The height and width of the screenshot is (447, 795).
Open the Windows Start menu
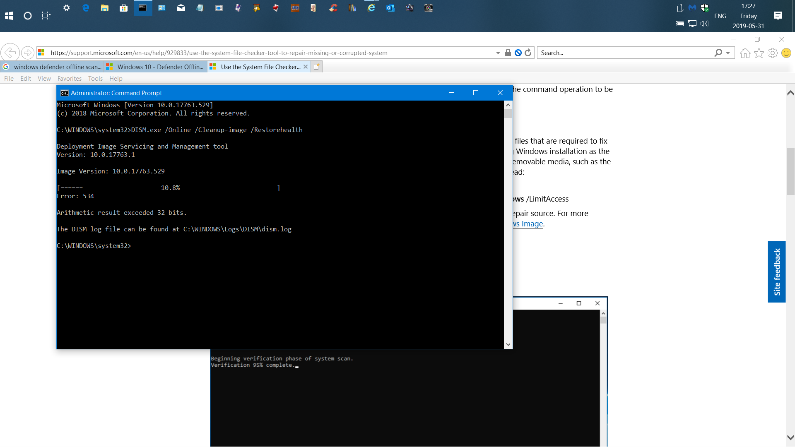click(9, 16)
